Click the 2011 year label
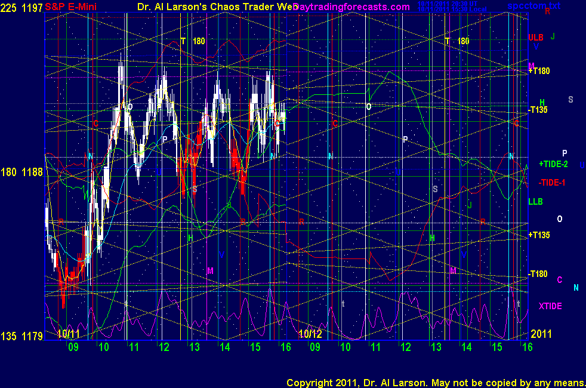Viewport: 586px width, 388px height. tap(541, 334)
